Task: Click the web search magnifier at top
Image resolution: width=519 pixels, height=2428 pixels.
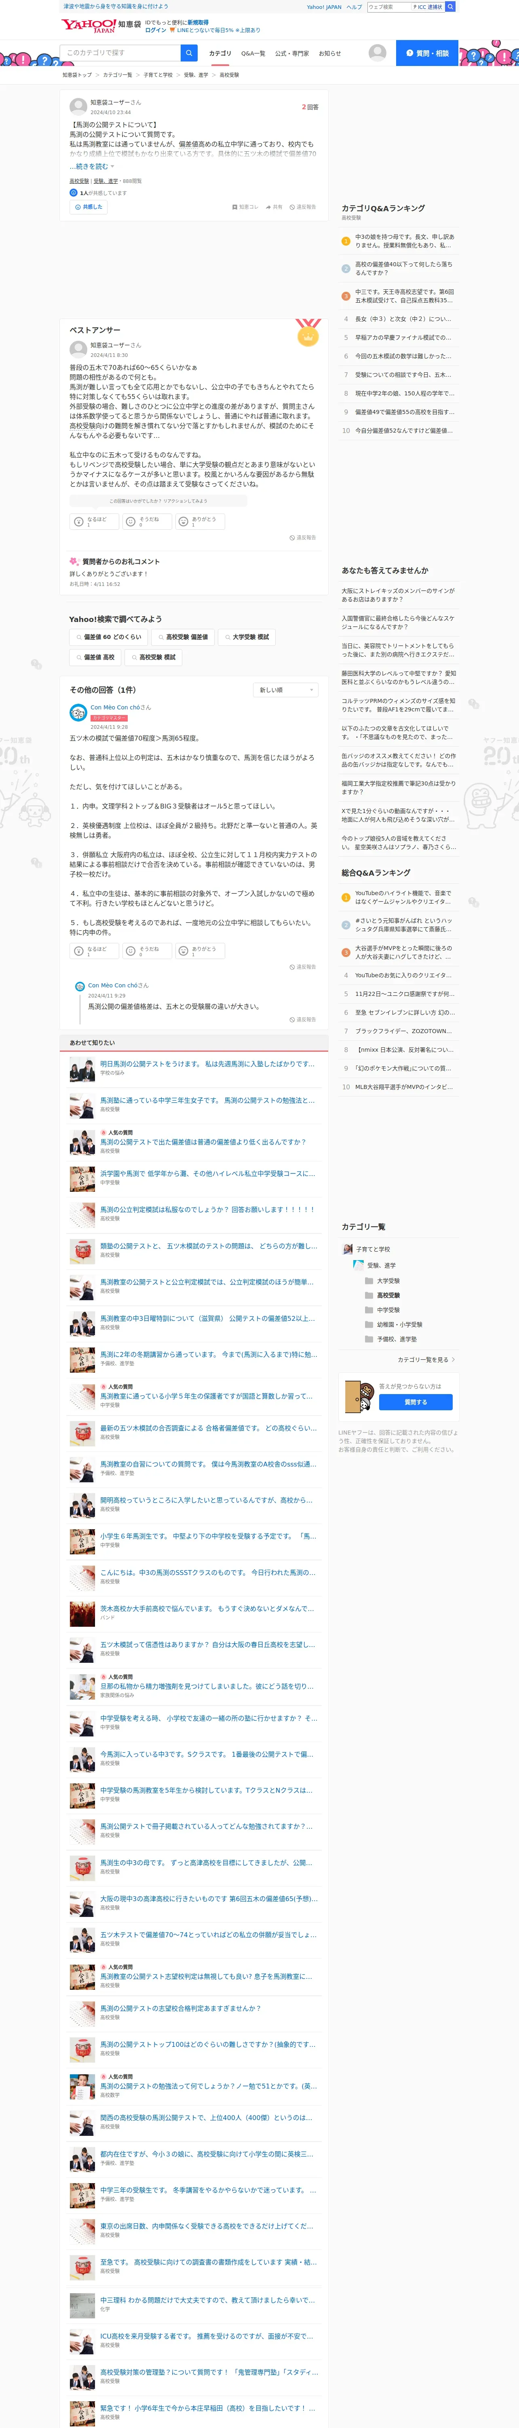Action: coord(450,6)
